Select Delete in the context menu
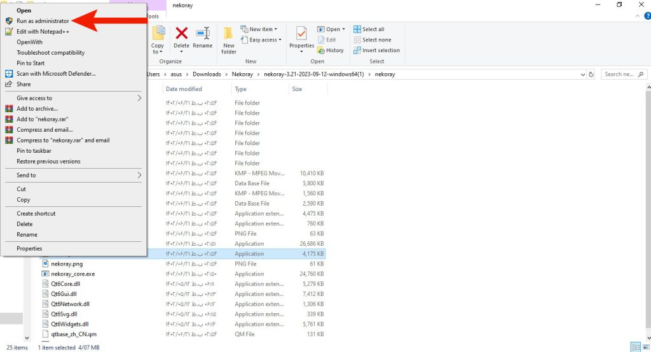 (25, 224)
